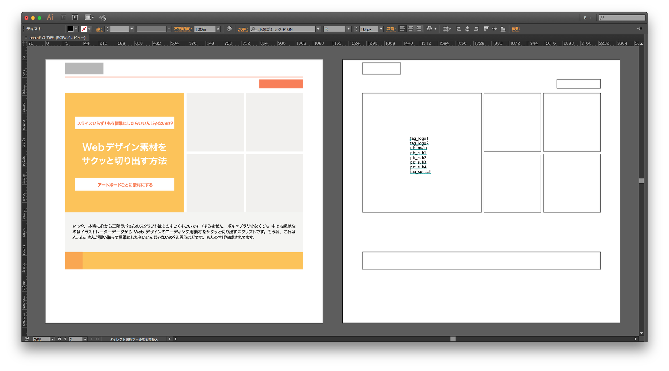The width and height of the screenshot is (669, 371).
Task: Click the coral orange rectangle at top right
Action: point(281,84)
